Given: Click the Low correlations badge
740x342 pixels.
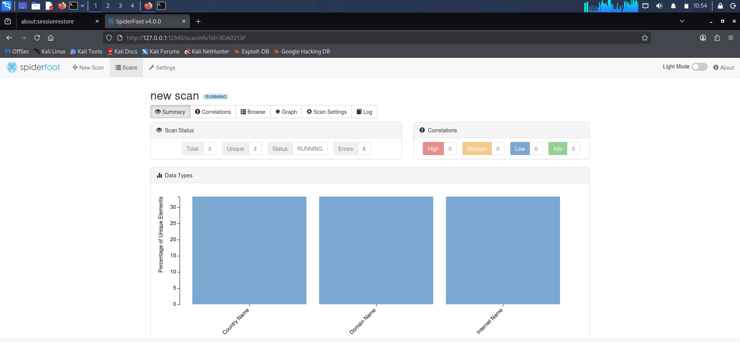Looking at the screenshot, I should pos(526,149).
